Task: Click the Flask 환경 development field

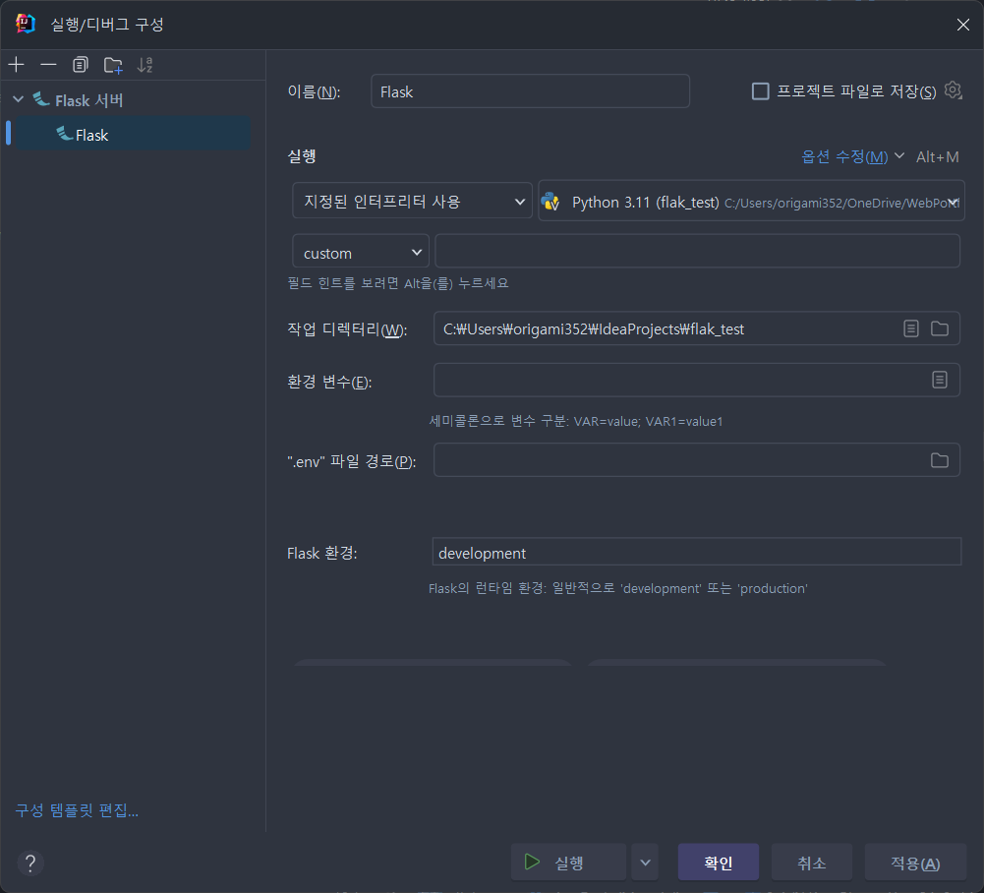Action: pyautogui.click(x=697, y=552)
